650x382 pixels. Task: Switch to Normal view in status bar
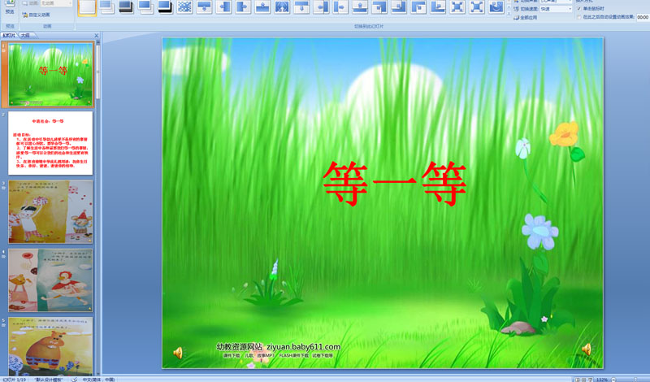[577, 380]
